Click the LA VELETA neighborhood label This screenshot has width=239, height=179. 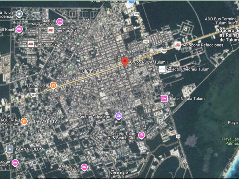(x=46, y=122)
